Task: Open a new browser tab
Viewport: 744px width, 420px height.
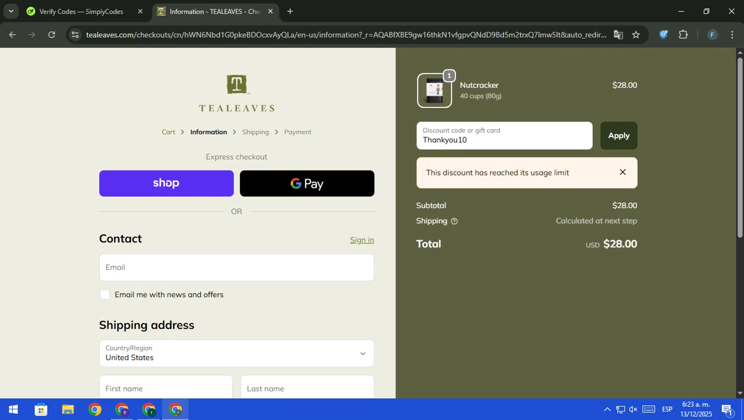Action: [290, 11]
